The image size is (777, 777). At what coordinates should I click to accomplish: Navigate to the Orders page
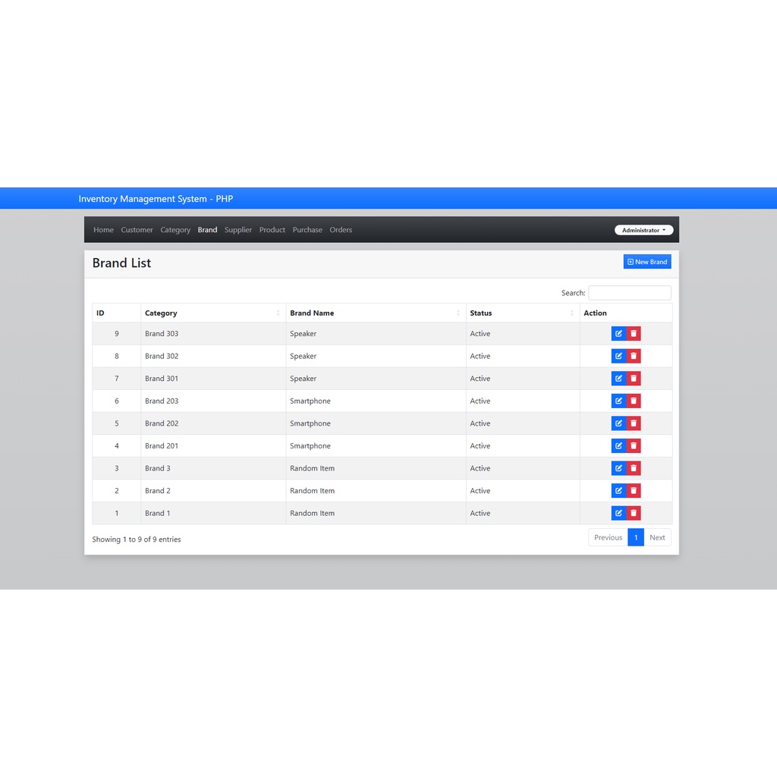point(341,229)
